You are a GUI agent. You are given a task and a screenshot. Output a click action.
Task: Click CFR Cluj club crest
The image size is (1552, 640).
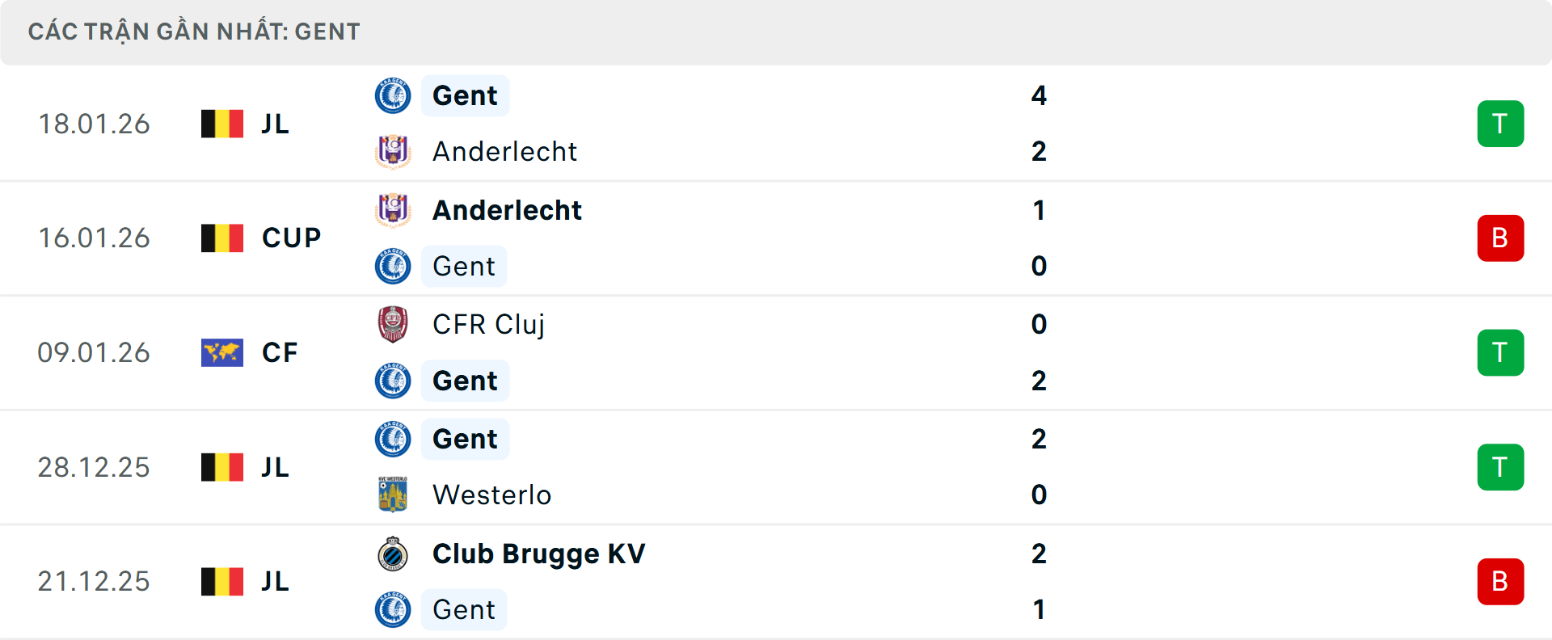(393, 324)
